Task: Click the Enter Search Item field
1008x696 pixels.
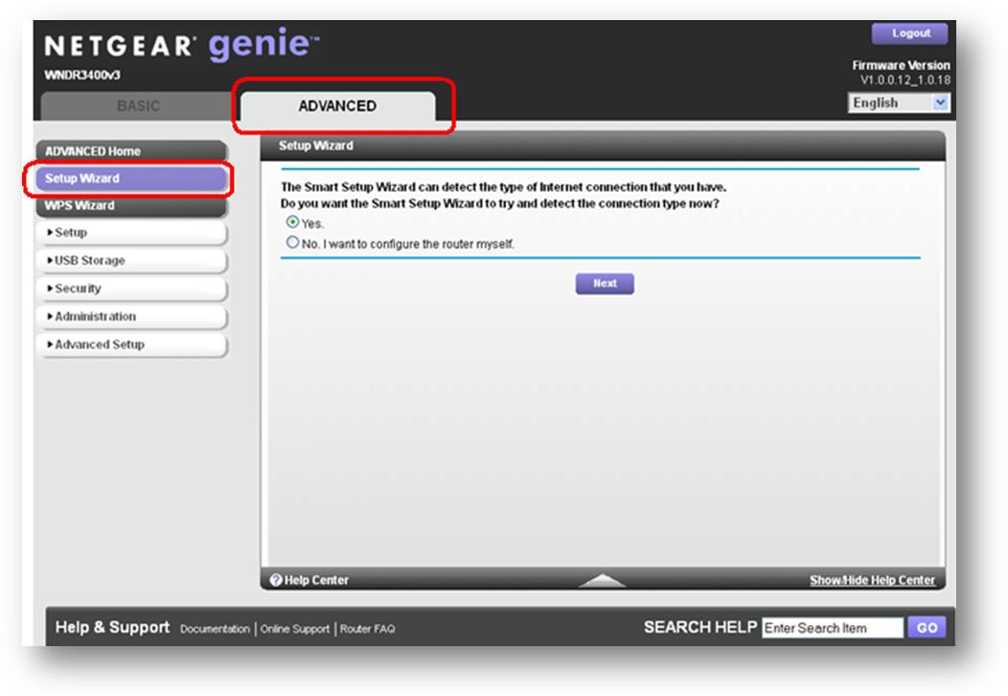Action: click(832, 628)
